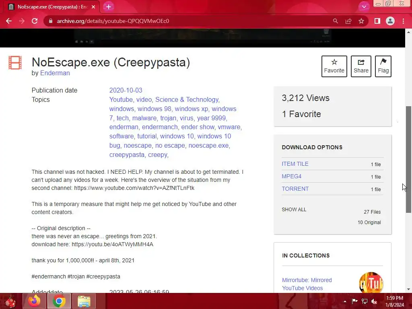Click the Mirrortube collection thumbnail

[371, 283]
